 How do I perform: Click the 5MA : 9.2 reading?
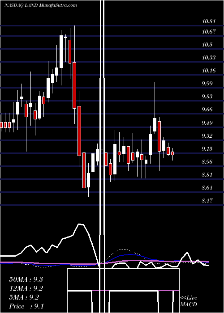pyautogui.click(x=24, y=297)
